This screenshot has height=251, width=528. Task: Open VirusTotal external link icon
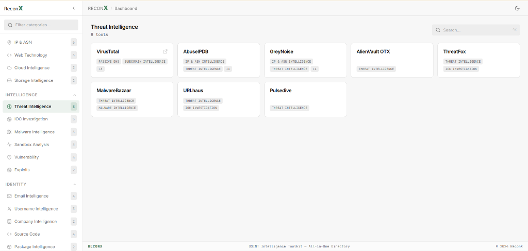[165, 52]
